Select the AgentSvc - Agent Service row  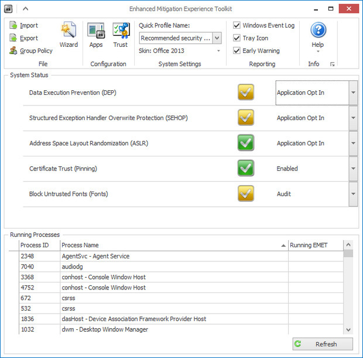[x=181, y=256]
